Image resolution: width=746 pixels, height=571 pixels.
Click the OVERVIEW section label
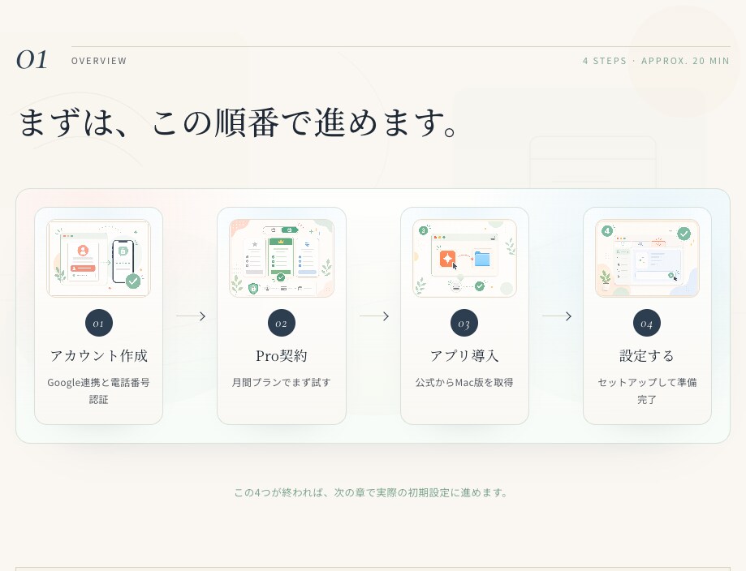(99, 61)
